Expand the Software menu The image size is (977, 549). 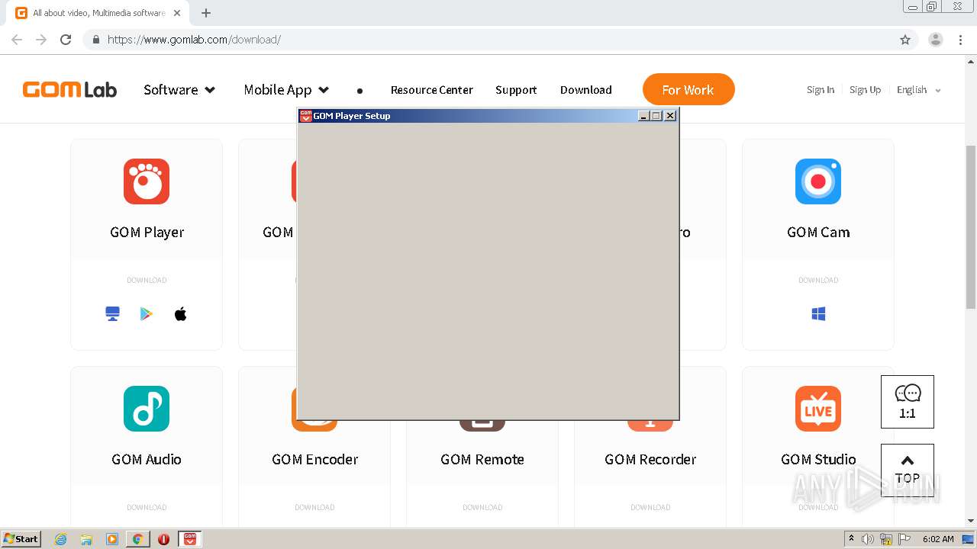click(x=179, y=90)
